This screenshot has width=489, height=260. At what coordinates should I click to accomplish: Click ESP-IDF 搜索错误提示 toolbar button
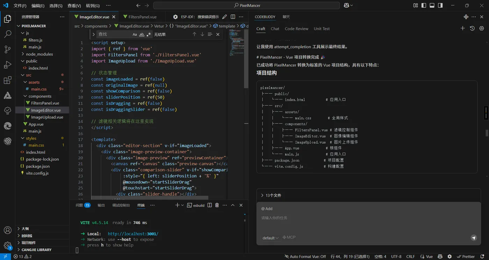196,17
